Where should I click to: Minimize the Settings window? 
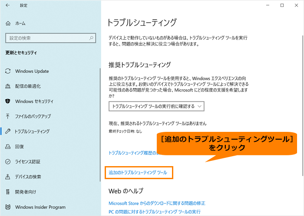point(268,5)
